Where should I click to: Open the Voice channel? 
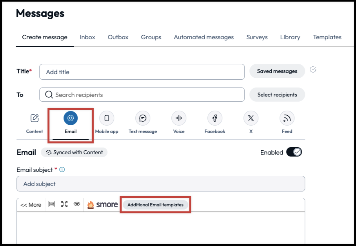coord(179,118)
